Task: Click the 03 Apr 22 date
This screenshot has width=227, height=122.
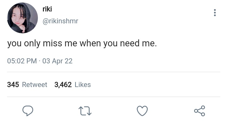Action: pyautogui.click(x=57, y=61)
